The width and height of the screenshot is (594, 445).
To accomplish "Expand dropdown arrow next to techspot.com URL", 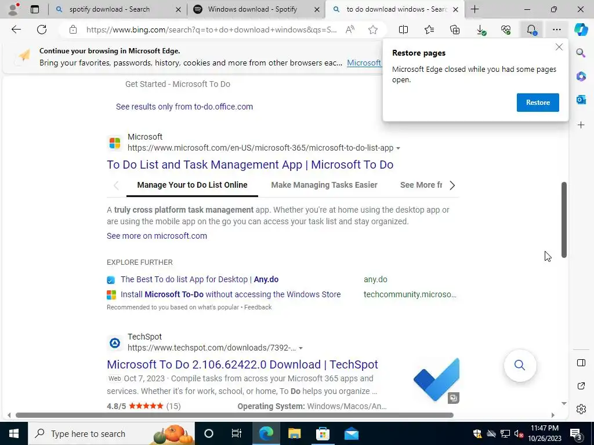I will tap(301, 348).
